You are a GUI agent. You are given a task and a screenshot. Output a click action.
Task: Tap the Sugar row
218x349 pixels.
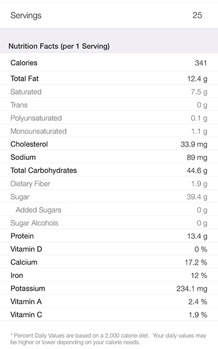(109, 197)
